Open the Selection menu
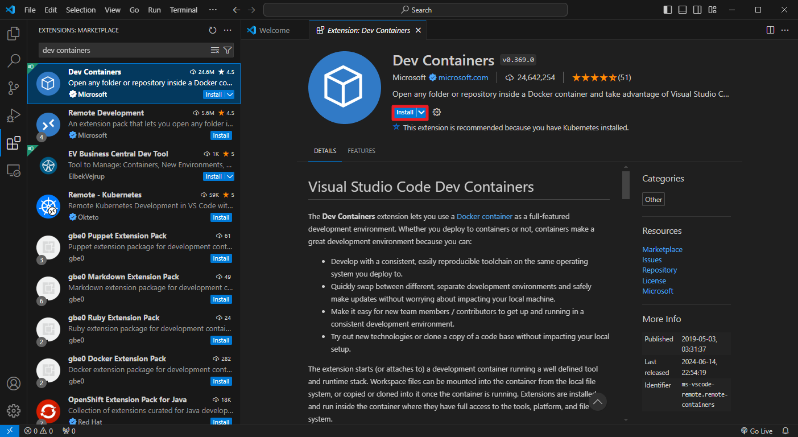The width and height of the screenshot is (798, 437). [81, 10]
